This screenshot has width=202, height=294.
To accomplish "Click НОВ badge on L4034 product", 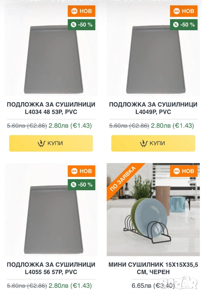I will pyautogui.click(x=82, y=11).
